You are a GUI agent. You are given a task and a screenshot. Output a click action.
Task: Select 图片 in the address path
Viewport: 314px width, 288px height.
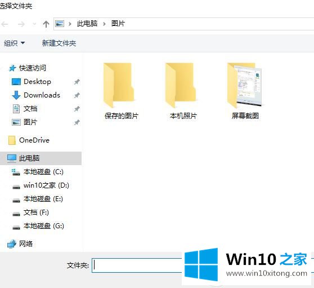point(118,24)
